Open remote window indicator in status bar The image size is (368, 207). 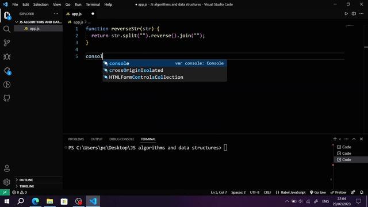(x=5, y=192)
